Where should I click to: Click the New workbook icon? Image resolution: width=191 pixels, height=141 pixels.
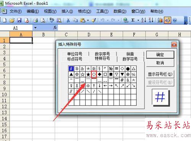pyautogui.click(x=5, y=20)
